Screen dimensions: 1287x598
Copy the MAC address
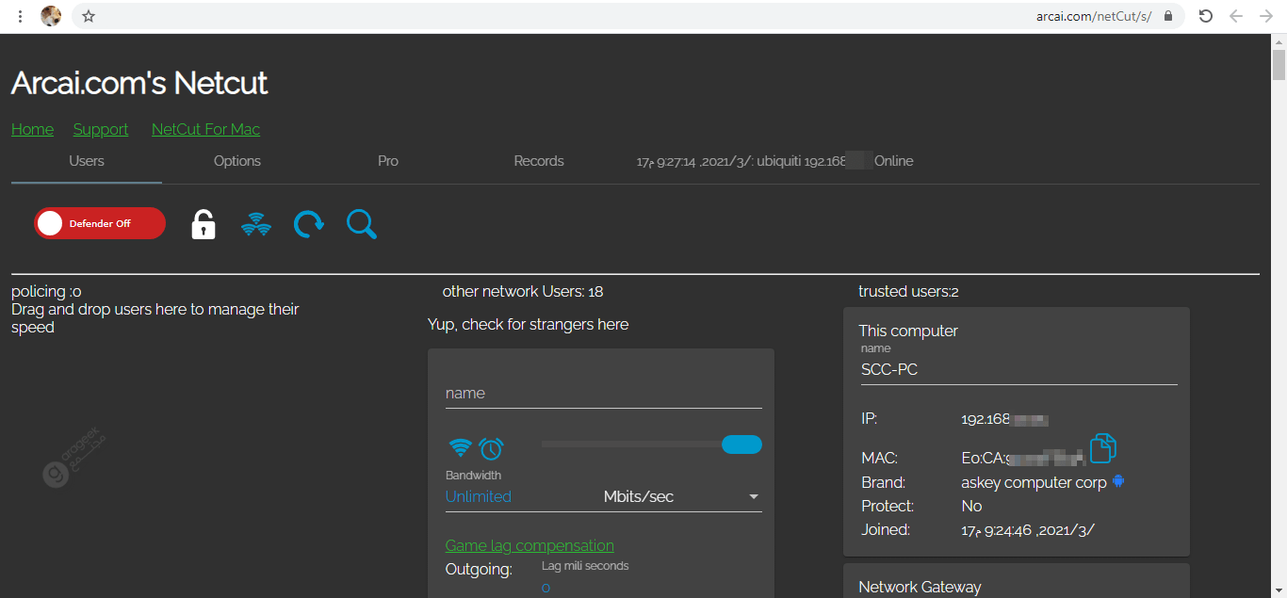[1103, 448]
